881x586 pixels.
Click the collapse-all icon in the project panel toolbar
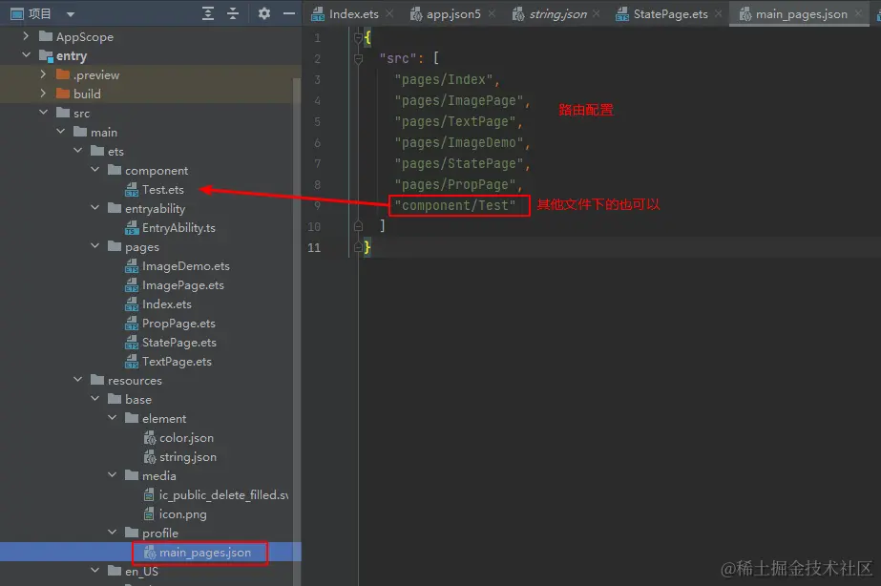pos(233,13)
